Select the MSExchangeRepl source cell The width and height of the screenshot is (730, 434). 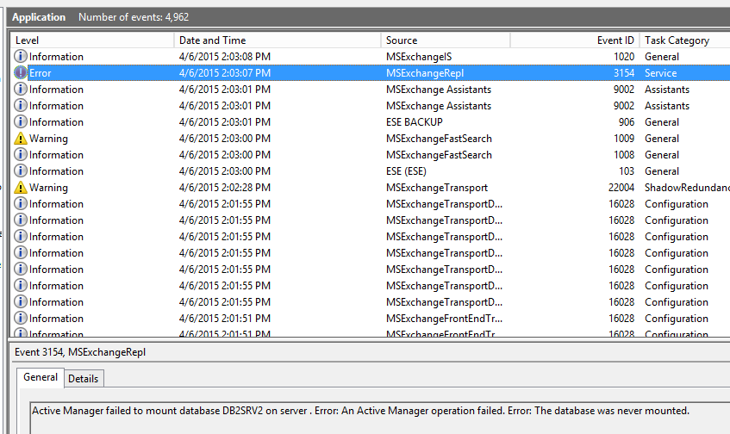click(x=425, y=73)
